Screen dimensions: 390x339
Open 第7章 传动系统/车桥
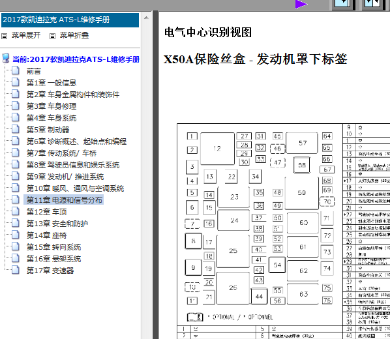[61, 153]
